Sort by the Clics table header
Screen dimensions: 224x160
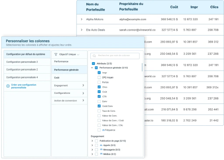click(214, 7)
